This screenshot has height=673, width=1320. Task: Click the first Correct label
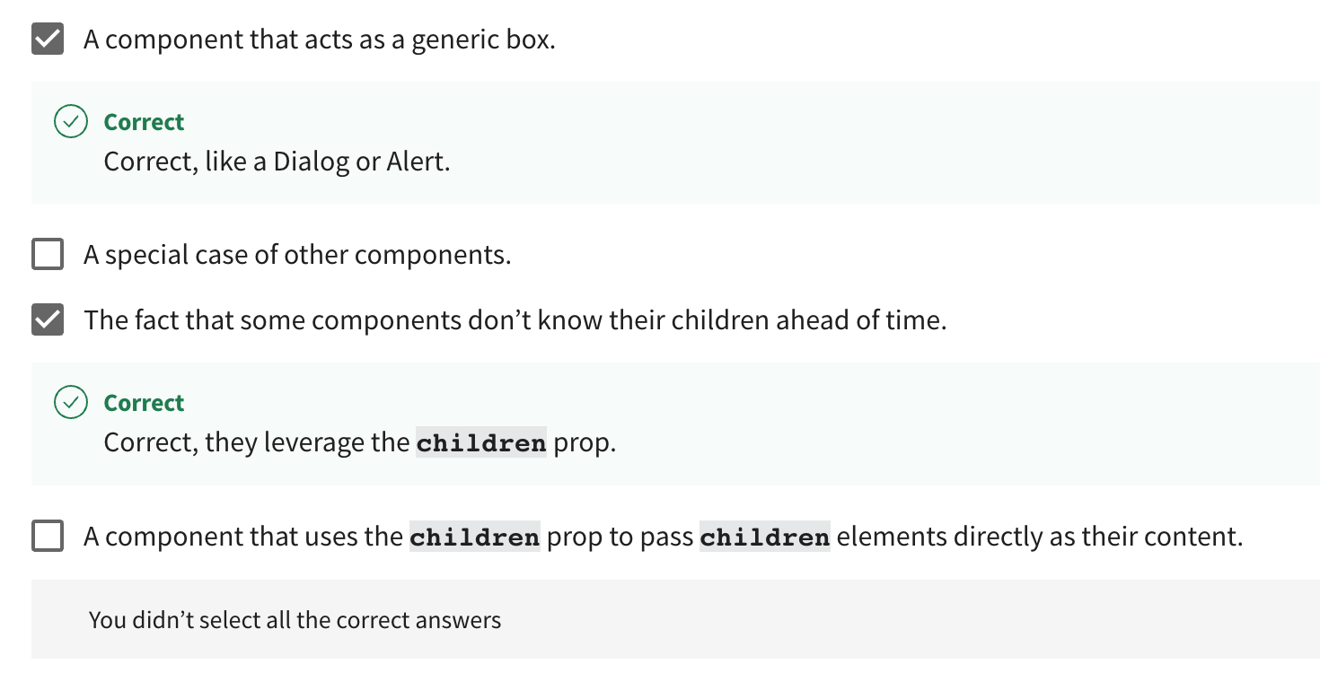point(144,121)
